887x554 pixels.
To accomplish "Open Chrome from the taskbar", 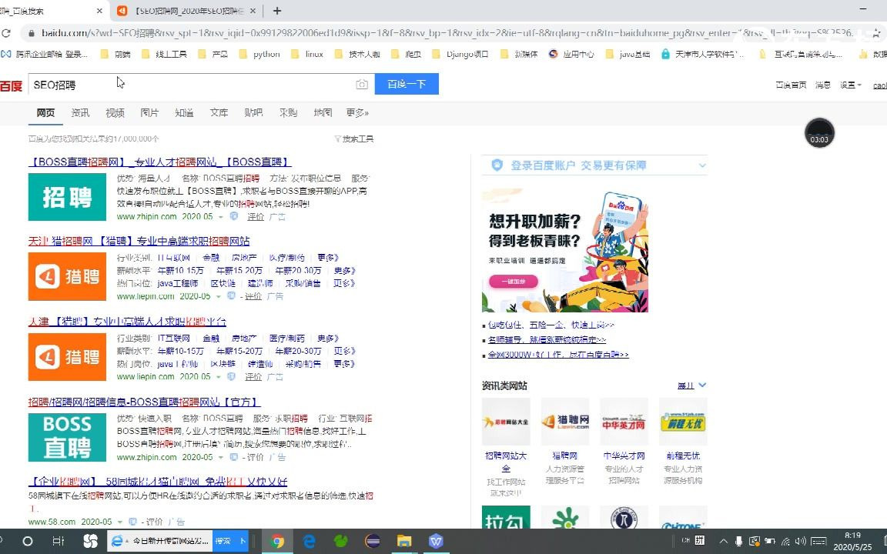I will 277,542.
